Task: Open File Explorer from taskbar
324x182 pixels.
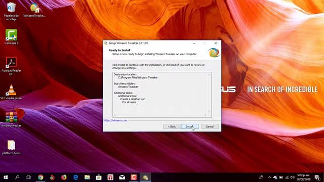Action: tap(87, 177)
